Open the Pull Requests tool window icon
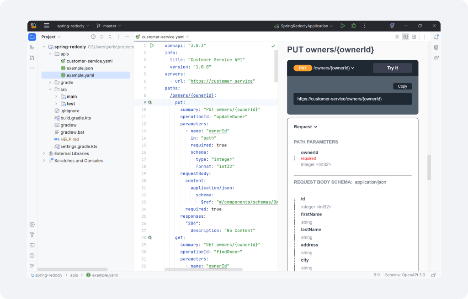Viewport: 468px width, 299px height. pos(32,58)
